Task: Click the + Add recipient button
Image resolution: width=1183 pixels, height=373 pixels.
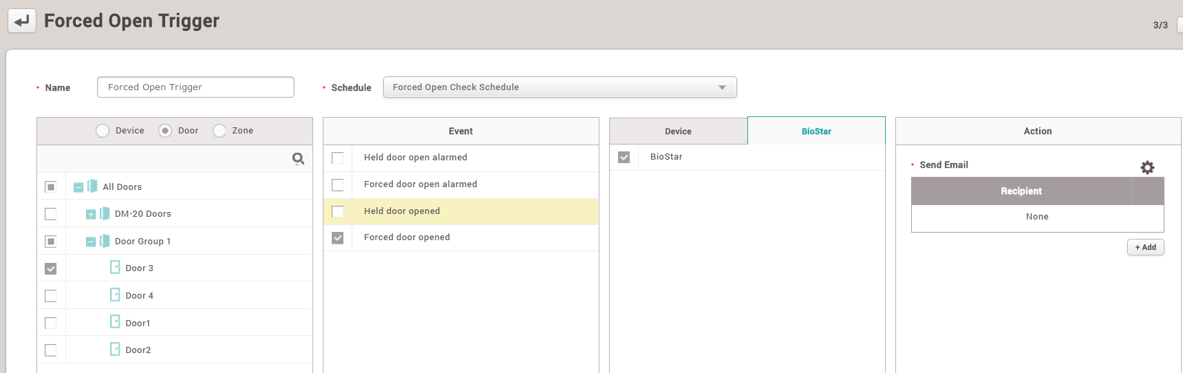Action: (1145, 247)
